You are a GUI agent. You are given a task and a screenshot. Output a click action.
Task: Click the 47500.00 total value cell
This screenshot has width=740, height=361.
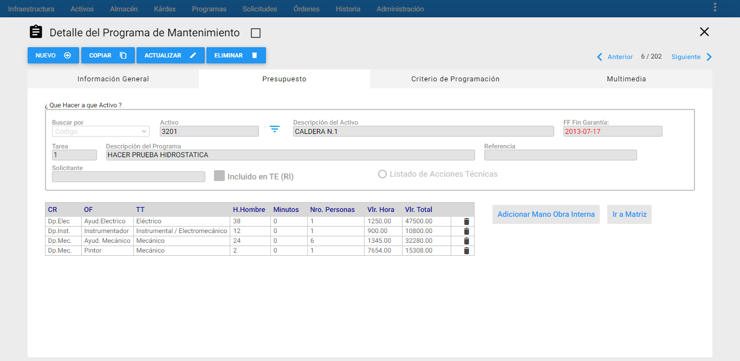click(x=427, y=221)
